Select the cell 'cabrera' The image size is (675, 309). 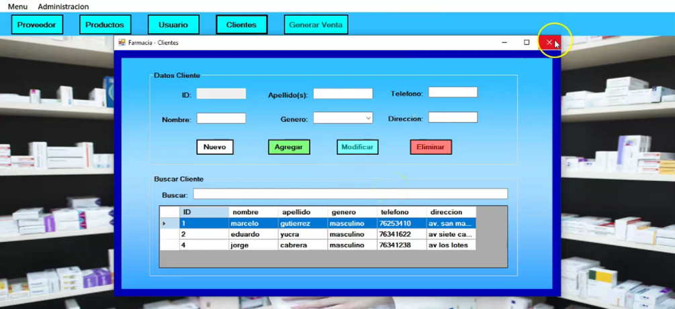[x=303, y=245]
